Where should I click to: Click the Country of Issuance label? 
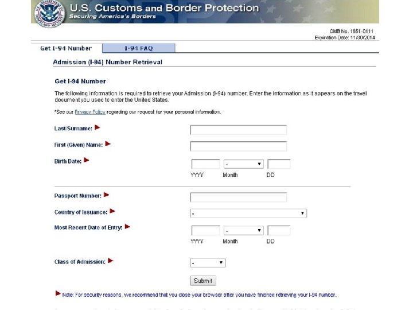(81, 212)
